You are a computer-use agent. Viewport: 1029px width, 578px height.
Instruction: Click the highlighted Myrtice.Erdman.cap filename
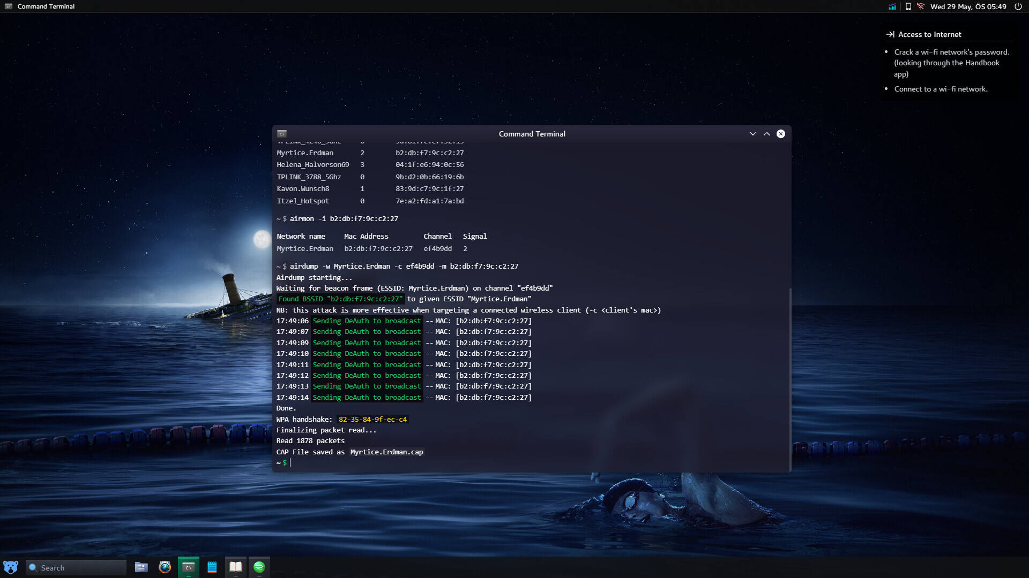pyautogui.click(x=386, y=452)
